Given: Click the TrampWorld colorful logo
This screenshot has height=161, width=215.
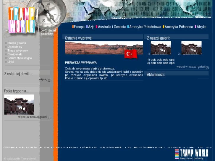Looking at the screenshot, I should pos(21,20).
